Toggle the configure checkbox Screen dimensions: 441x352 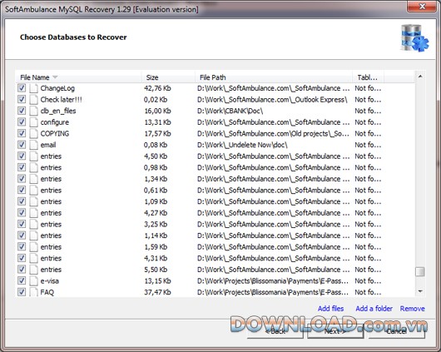point(22,121)
